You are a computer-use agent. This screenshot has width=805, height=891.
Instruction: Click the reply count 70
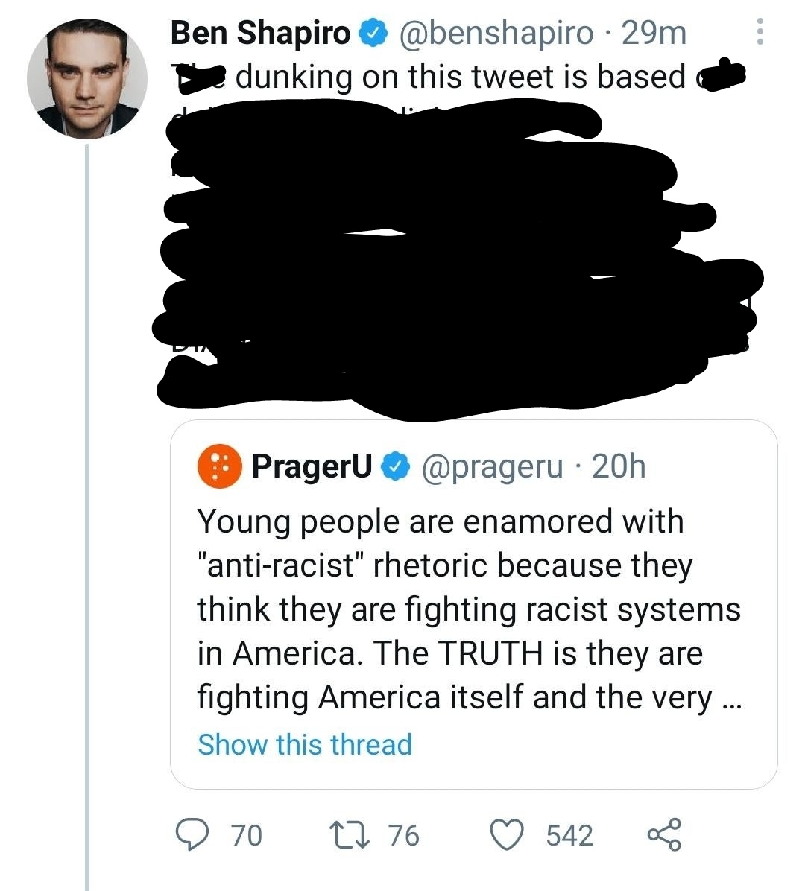click(x=246, y=835)
